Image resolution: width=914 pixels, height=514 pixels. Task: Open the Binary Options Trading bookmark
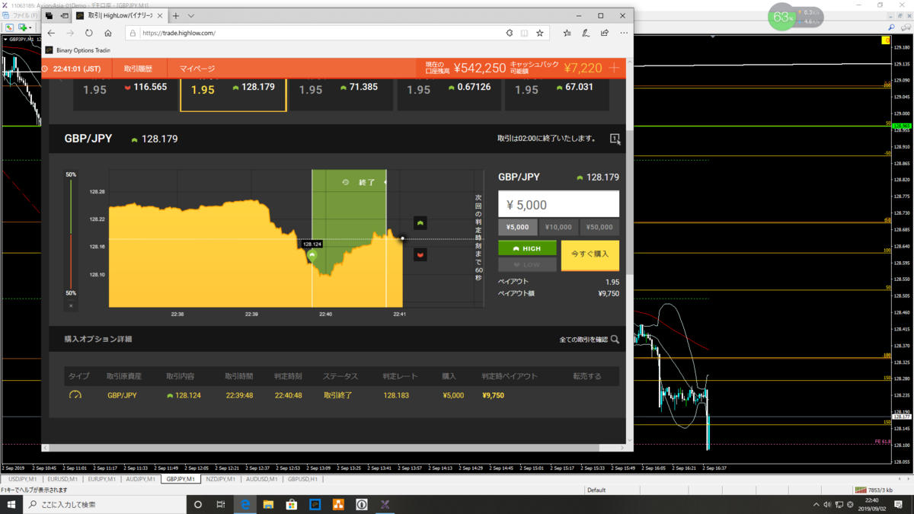point(78,50)
